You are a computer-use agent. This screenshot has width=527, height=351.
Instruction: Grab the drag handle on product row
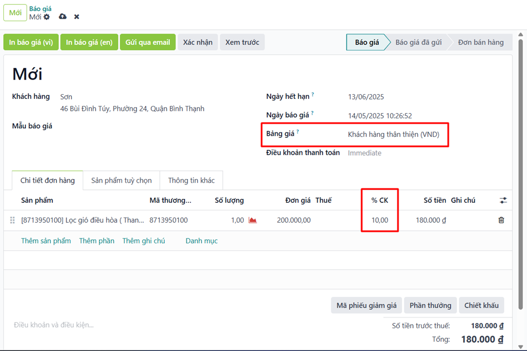point(12,220)
